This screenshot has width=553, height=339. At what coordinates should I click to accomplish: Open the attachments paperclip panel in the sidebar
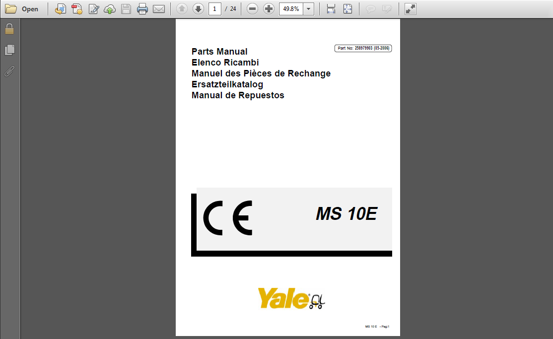pos(9,71)
